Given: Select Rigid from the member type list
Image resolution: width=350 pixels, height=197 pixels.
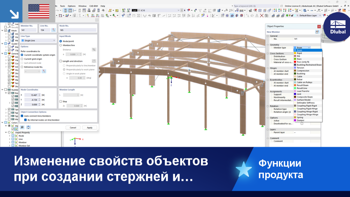Looking at the screenshot, I should pyautogui.click(x=299, y=53).
